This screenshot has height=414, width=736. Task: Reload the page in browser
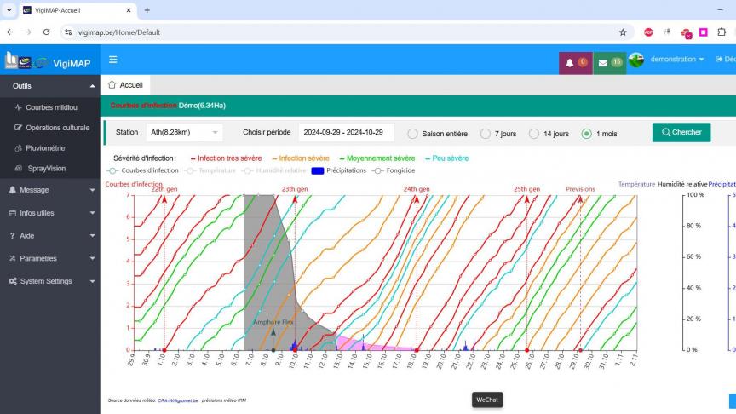[x=47, y=32]
